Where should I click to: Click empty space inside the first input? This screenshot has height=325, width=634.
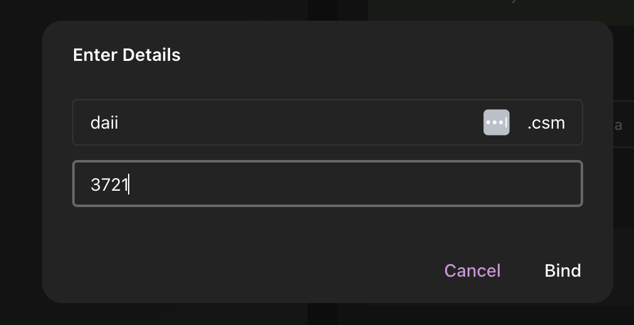click(x=299, y=122)
